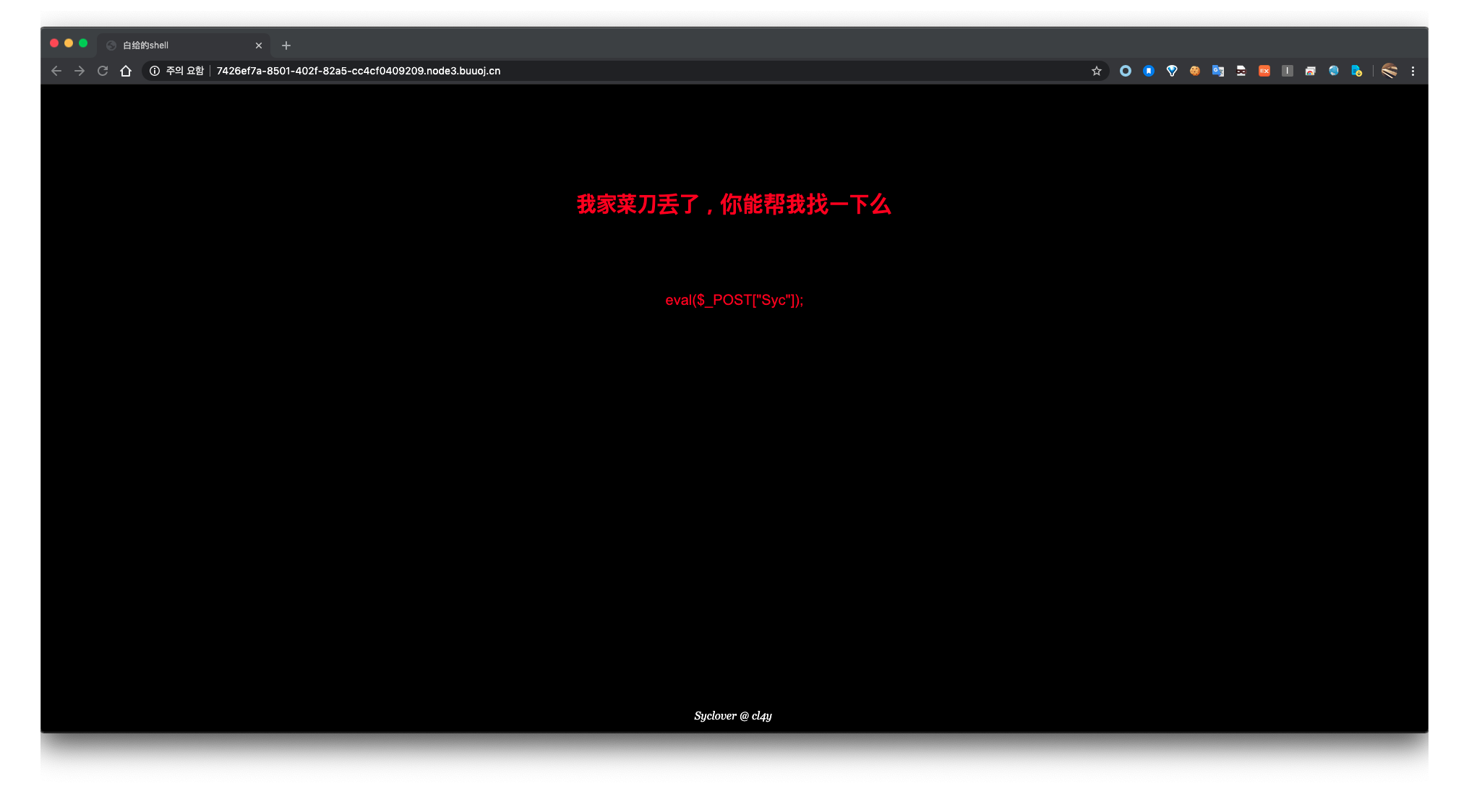Open the blue circle ring extension

click(1126, 71)
